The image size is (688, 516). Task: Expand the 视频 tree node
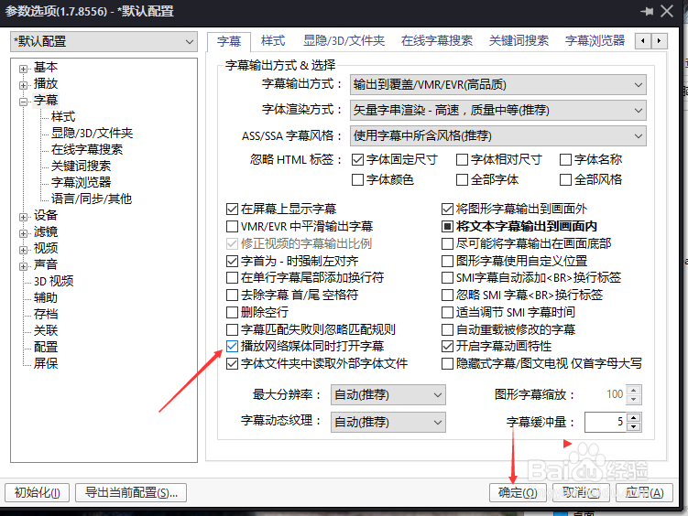23,250
